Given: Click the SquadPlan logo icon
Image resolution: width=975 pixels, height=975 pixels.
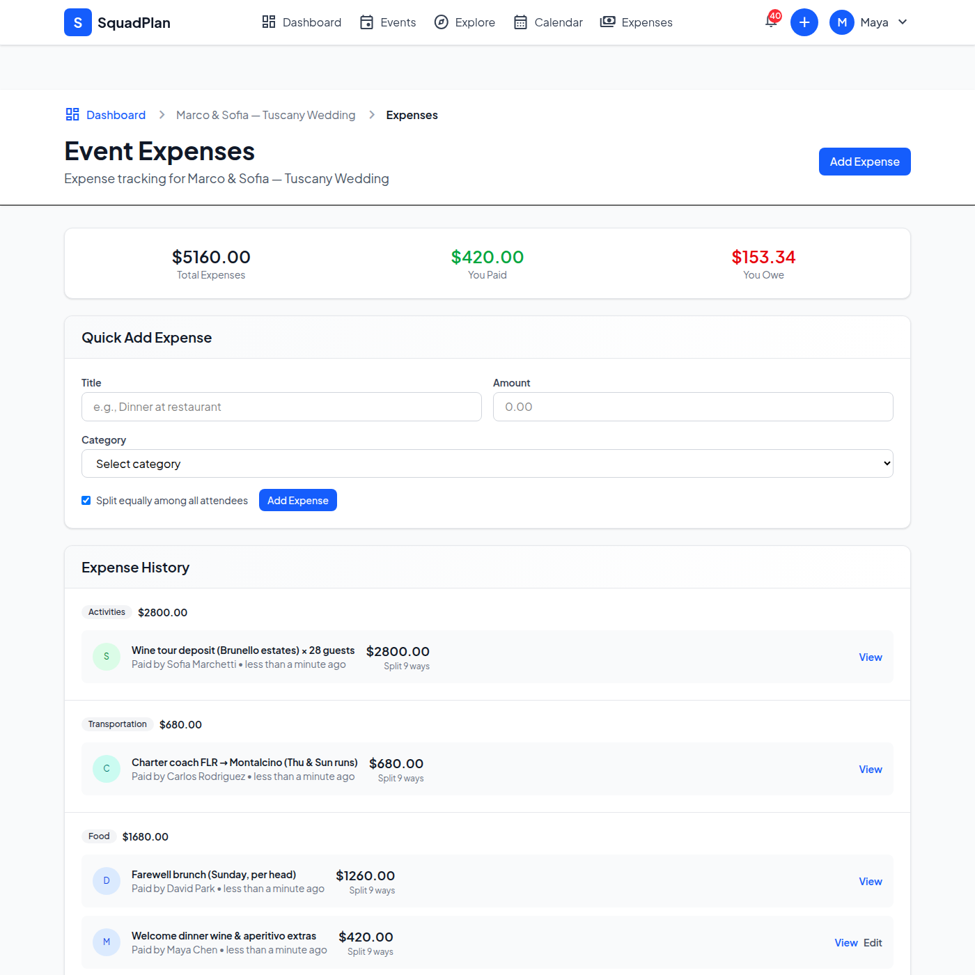Looking at the screenshot, I should click(78, 22).
